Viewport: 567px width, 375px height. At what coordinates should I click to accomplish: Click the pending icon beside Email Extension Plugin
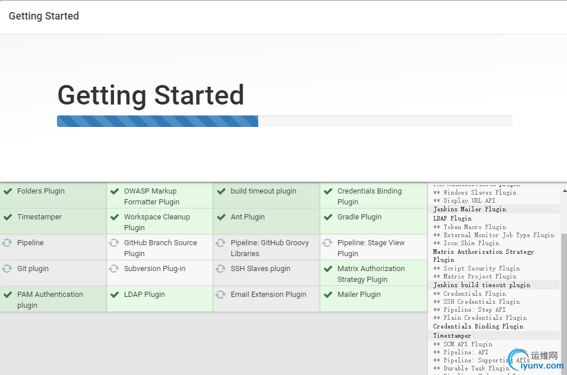coord(221,295)
